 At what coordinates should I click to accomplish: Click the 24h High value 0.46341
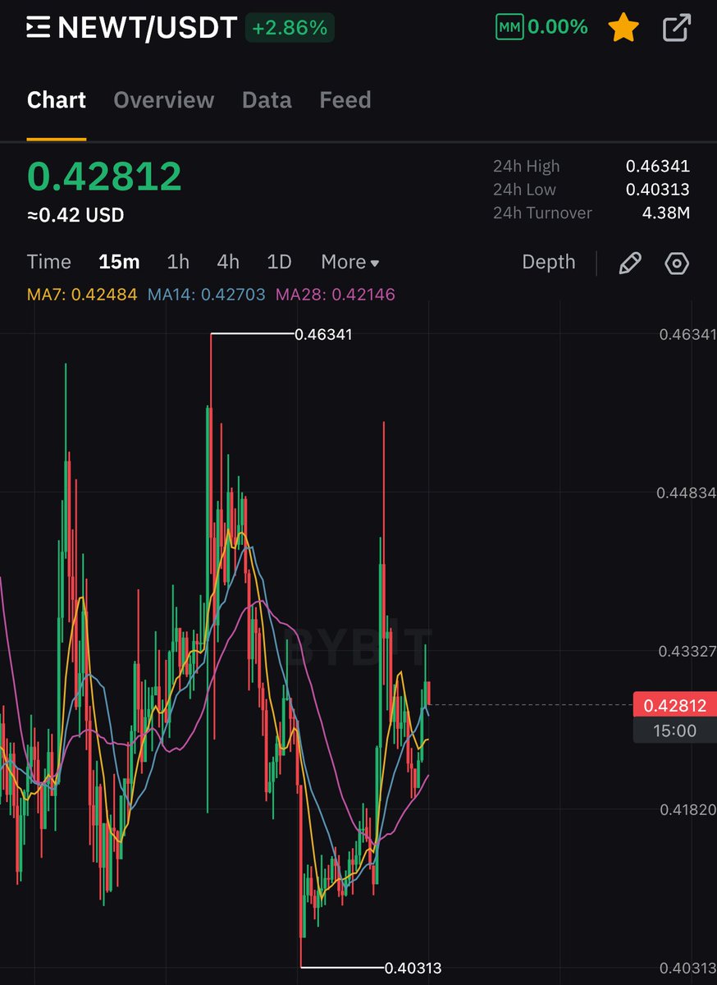coord(658,166)
